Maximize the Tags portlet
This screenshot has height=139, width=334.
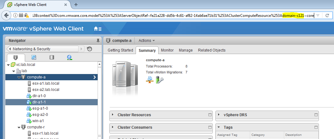point(316,127)
